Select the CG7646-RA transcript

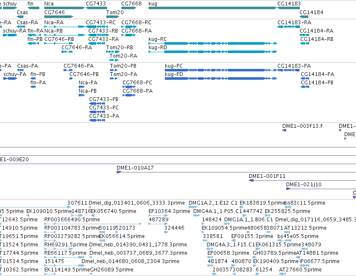[x=67, y=52]
